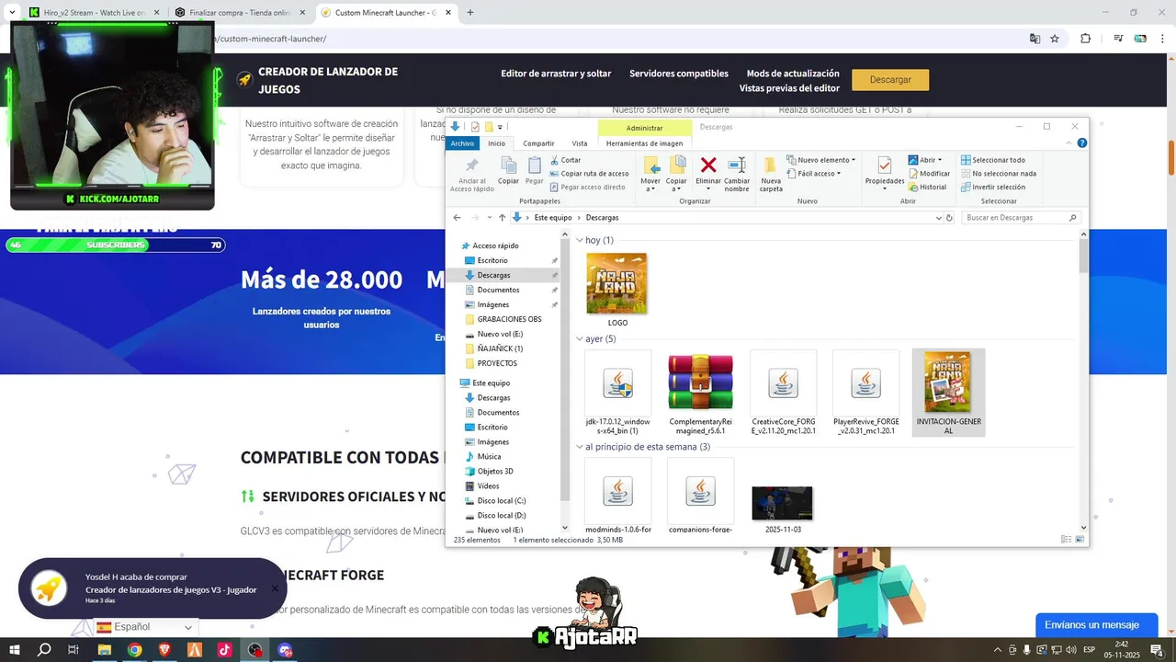Click Invertir selección
This screenshot has width=1176, height=662.
[x=993, y=187]
